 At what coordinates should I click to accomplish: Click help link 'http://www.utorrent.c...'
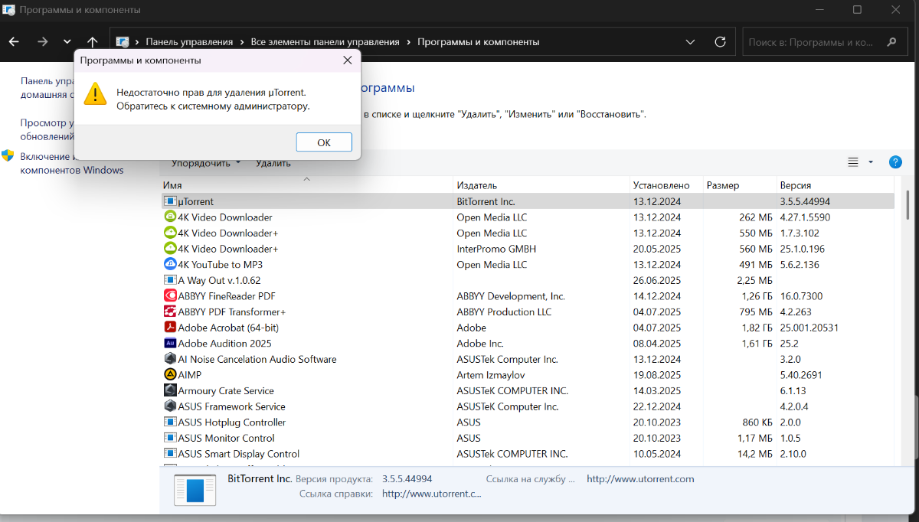(x=432, y=494)
